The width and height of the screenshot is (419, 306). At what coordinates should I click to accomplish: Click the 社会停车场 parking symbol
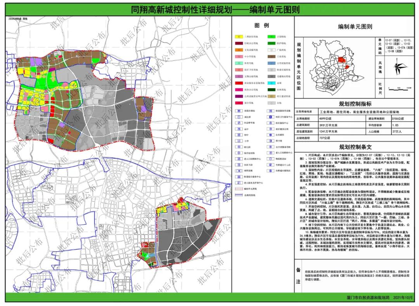click(238, 123)
